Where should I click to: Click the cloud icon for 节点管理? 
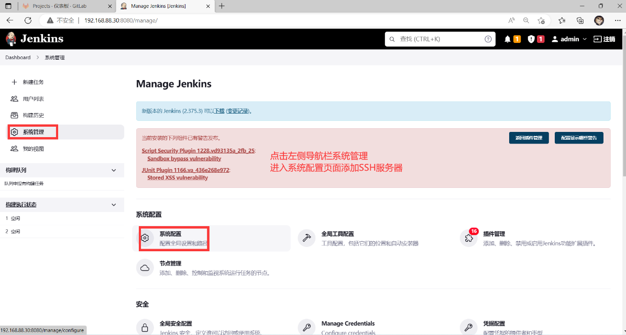tap(145, 268)
